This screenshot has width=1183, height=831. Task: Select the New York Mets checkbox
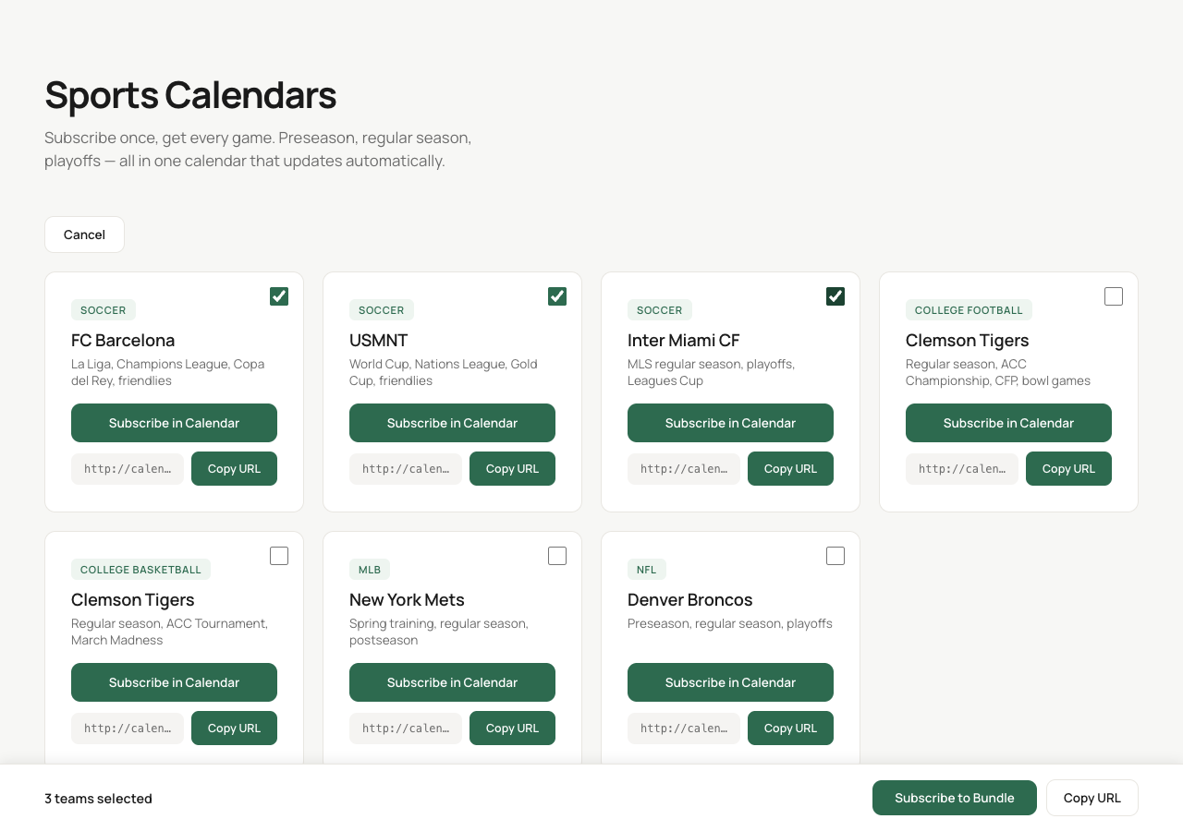pos(557,556)
